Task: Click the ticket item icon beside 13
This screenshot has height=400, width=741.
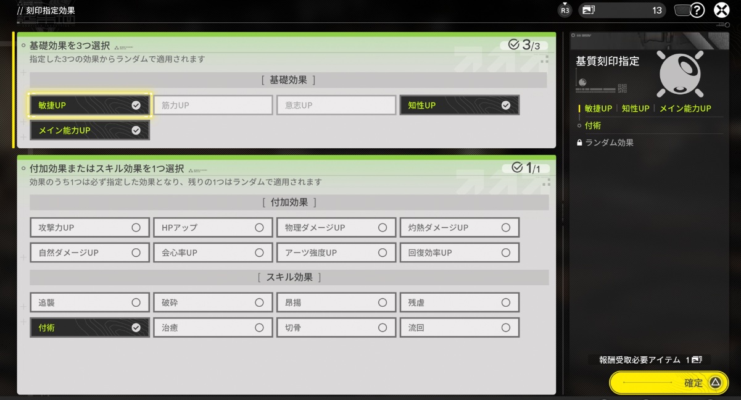Action: (588, 10)
